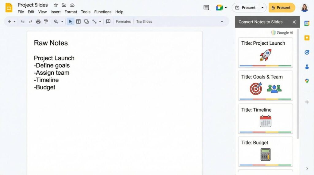This screenshot has height=175, width=314.
Task: Click the side panel vertical scrollbar
Action: [x=297, y=83]
